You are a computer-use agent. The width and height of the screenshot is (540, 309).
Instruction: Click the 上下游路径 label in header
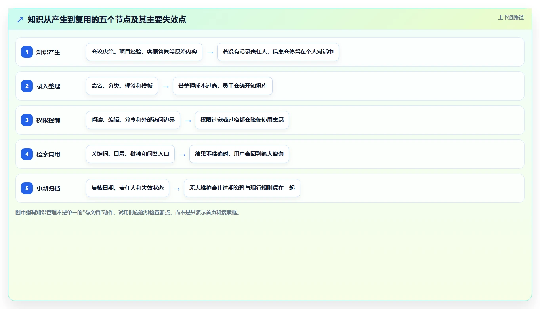[x=511, y=17]
